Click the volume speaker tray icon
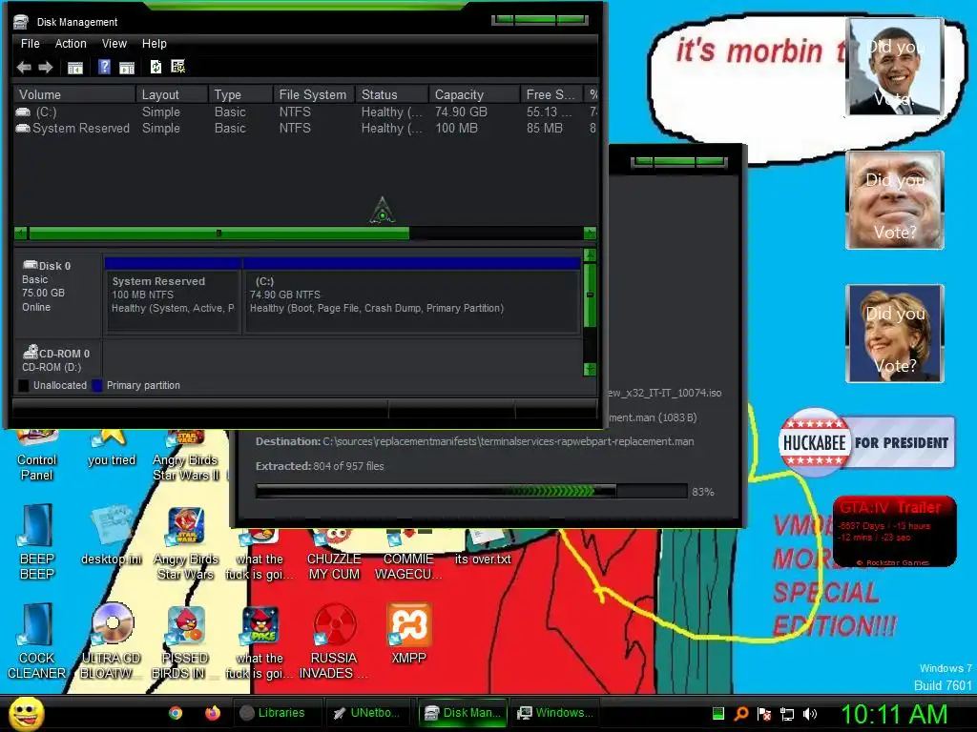The height and width of the screenshot is (732, 977). [810, 714]
